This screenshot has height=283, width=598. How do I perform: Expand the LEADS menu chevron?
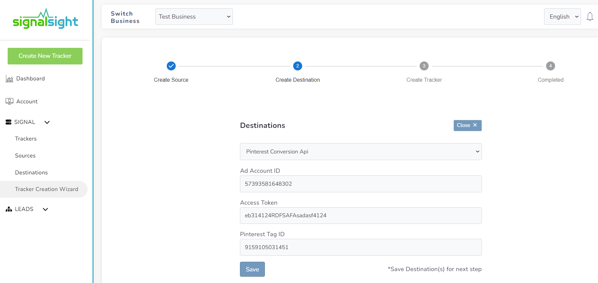(46, 209)
